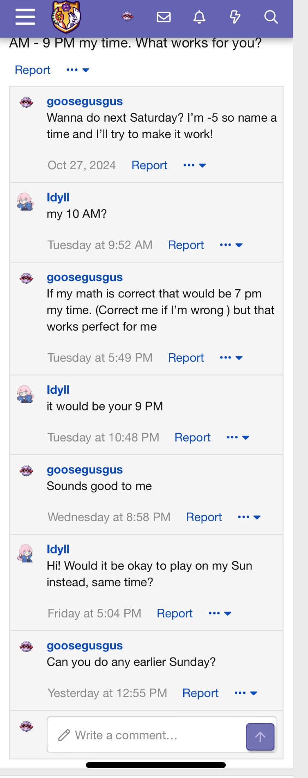
Task: Report the "it would be your 9 PM" comment
Action: coord(192,437)
